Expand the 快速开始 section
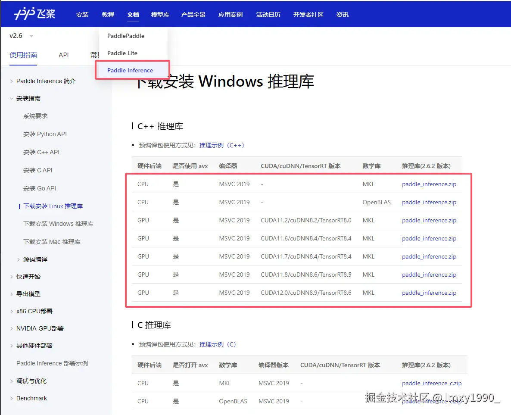 (x=28, y=277)
